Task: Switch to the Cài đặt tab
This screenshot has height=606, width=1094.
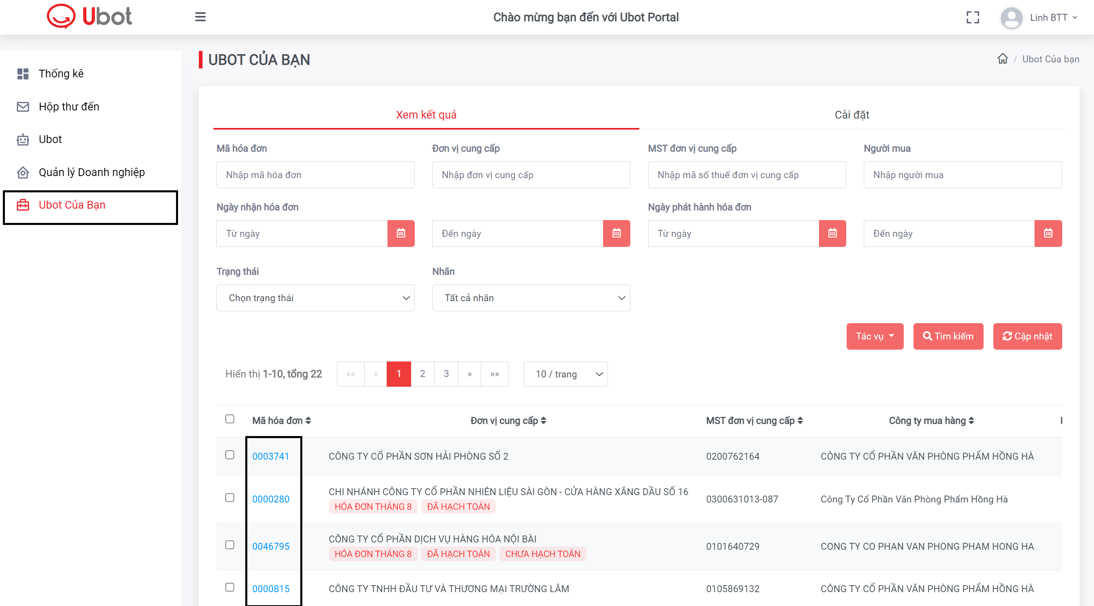Action: pos(852,115)
